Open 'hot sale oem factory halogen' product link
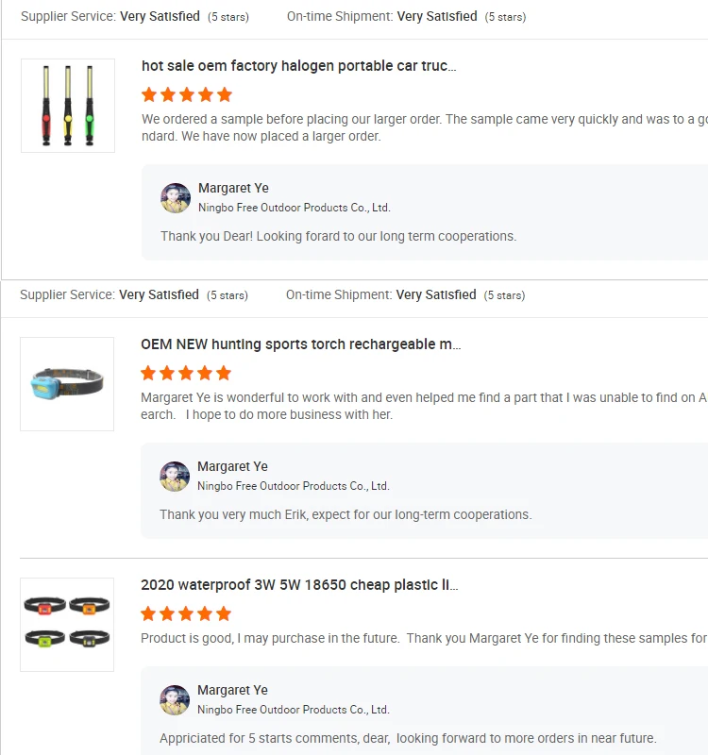Screen dimensions: 708x755 [298, 66]
